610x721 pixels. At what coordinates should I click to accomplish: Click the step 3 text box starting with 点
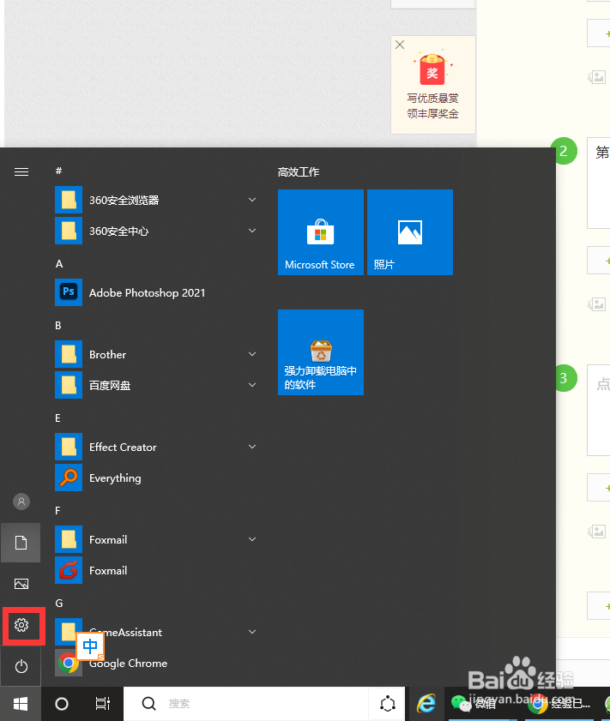tap(599, 410)
